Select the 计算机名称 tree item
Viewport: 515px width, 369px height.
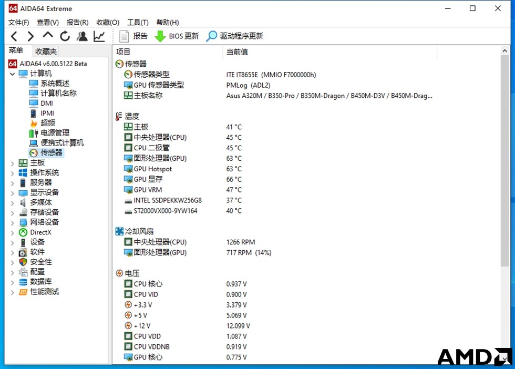(x=58, y=94)
